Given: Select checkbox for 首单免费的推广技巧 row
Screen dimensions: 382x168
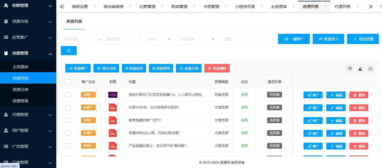Looking at the screenshot, I should tap(68, 120).
